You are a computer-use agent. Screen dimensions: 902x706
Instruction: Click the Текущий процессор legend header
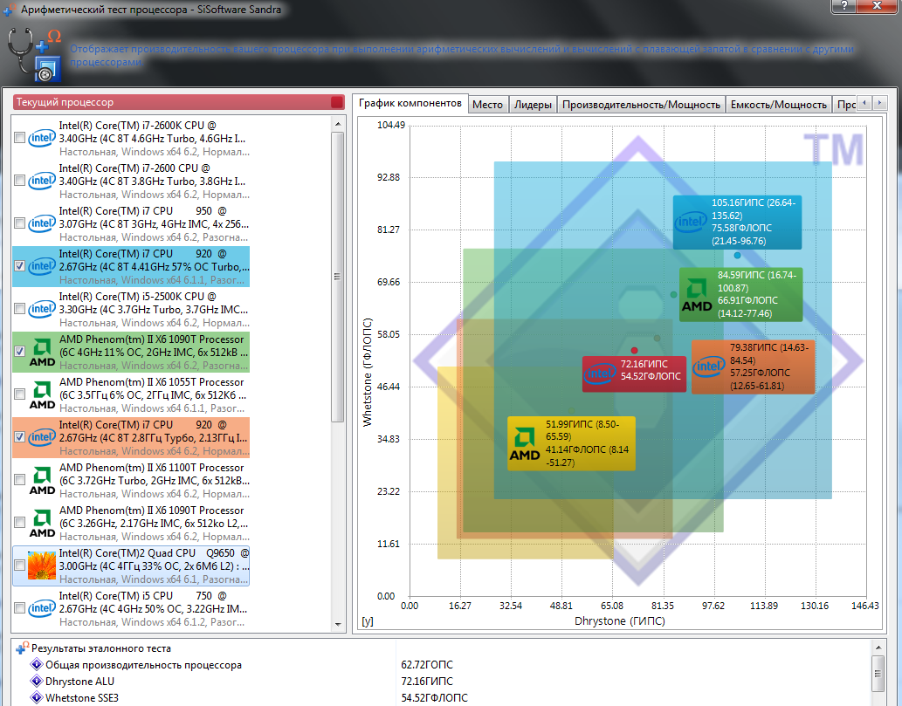179,102
